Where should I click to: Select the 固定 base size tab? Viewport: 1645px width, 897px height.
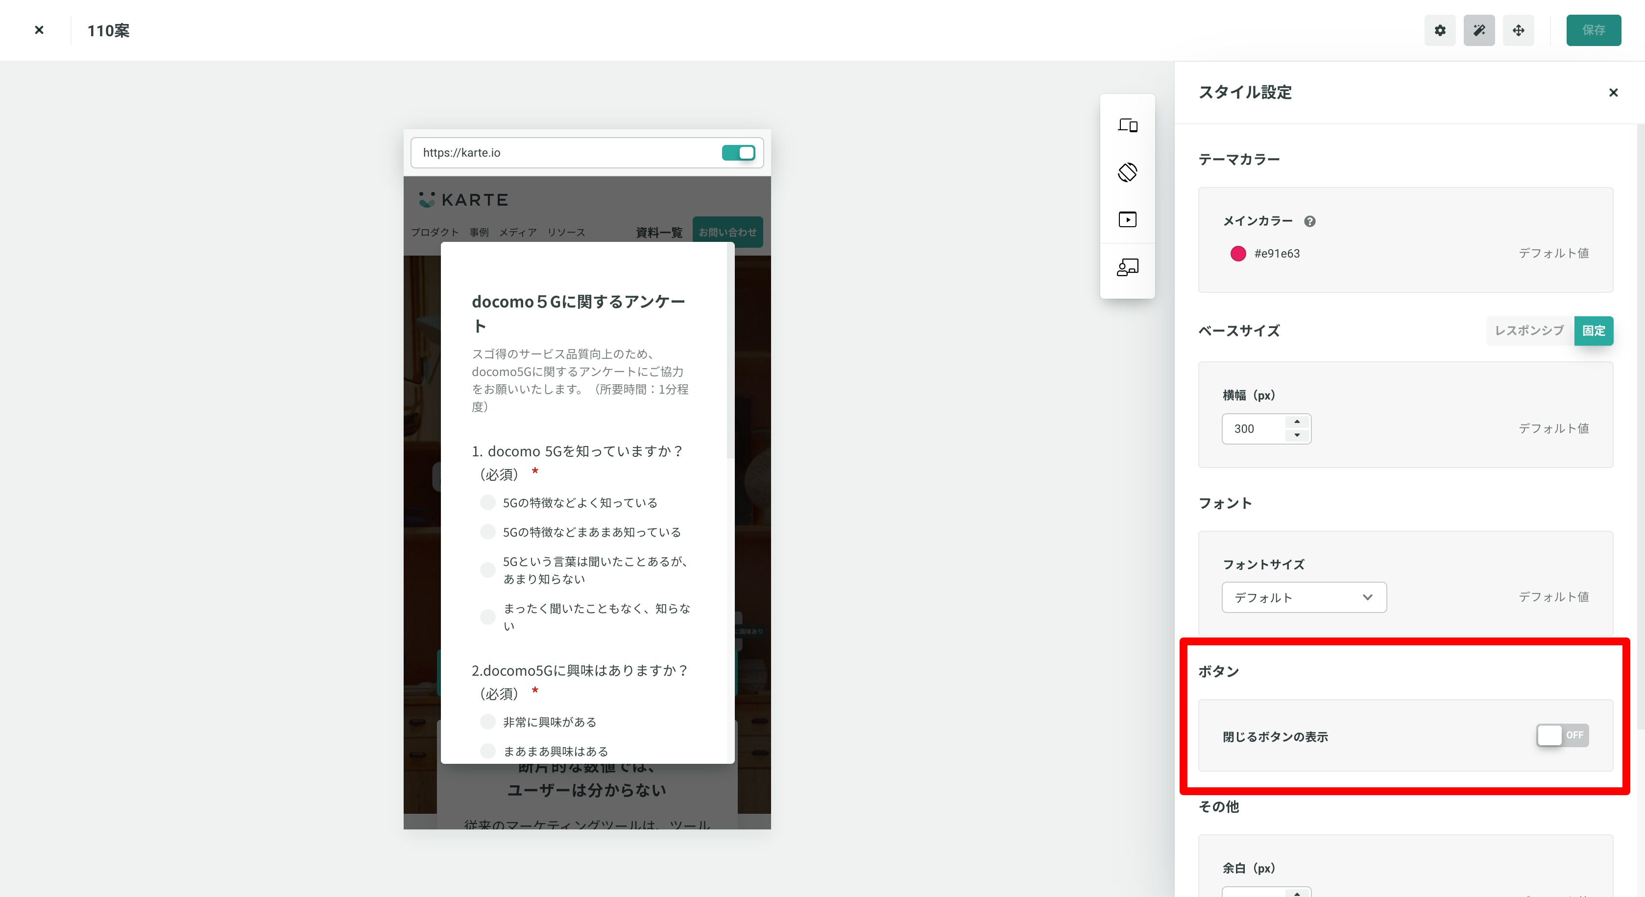click(x=1593, y=330)
